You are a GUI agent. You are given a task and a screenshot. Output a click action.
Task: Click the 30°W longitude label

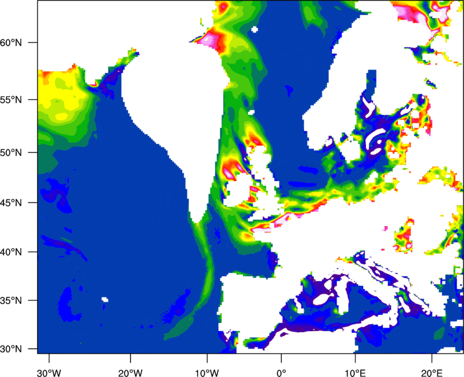click(49, 373)
